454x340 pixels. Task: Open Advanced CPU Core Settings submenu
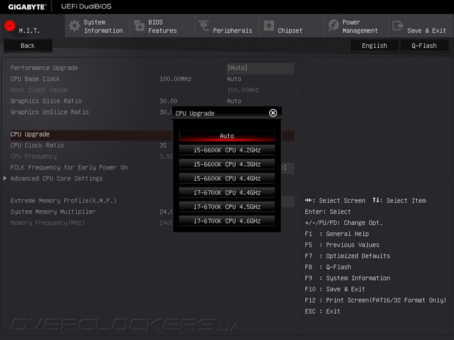57,178
